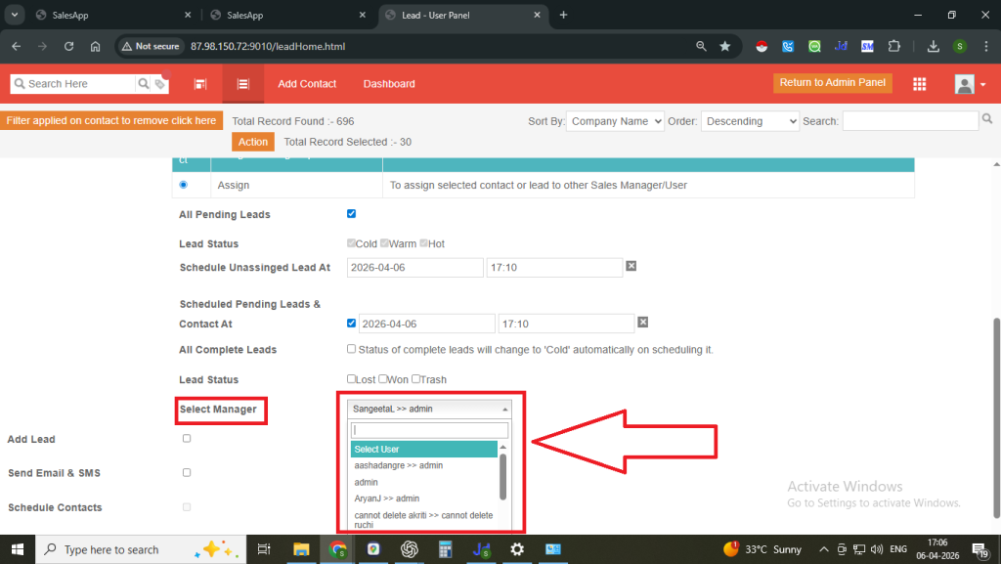
Task: Tick the Send Email & SMS checkbox
Action: click(187, 472)
